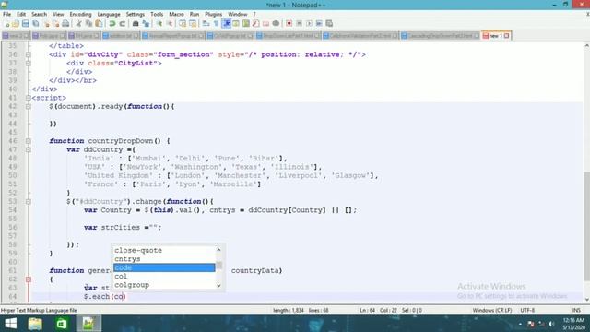590x332 pixels.
Task: Click the editor scrollbar down arrow
Action: click(x=586, y=300)
